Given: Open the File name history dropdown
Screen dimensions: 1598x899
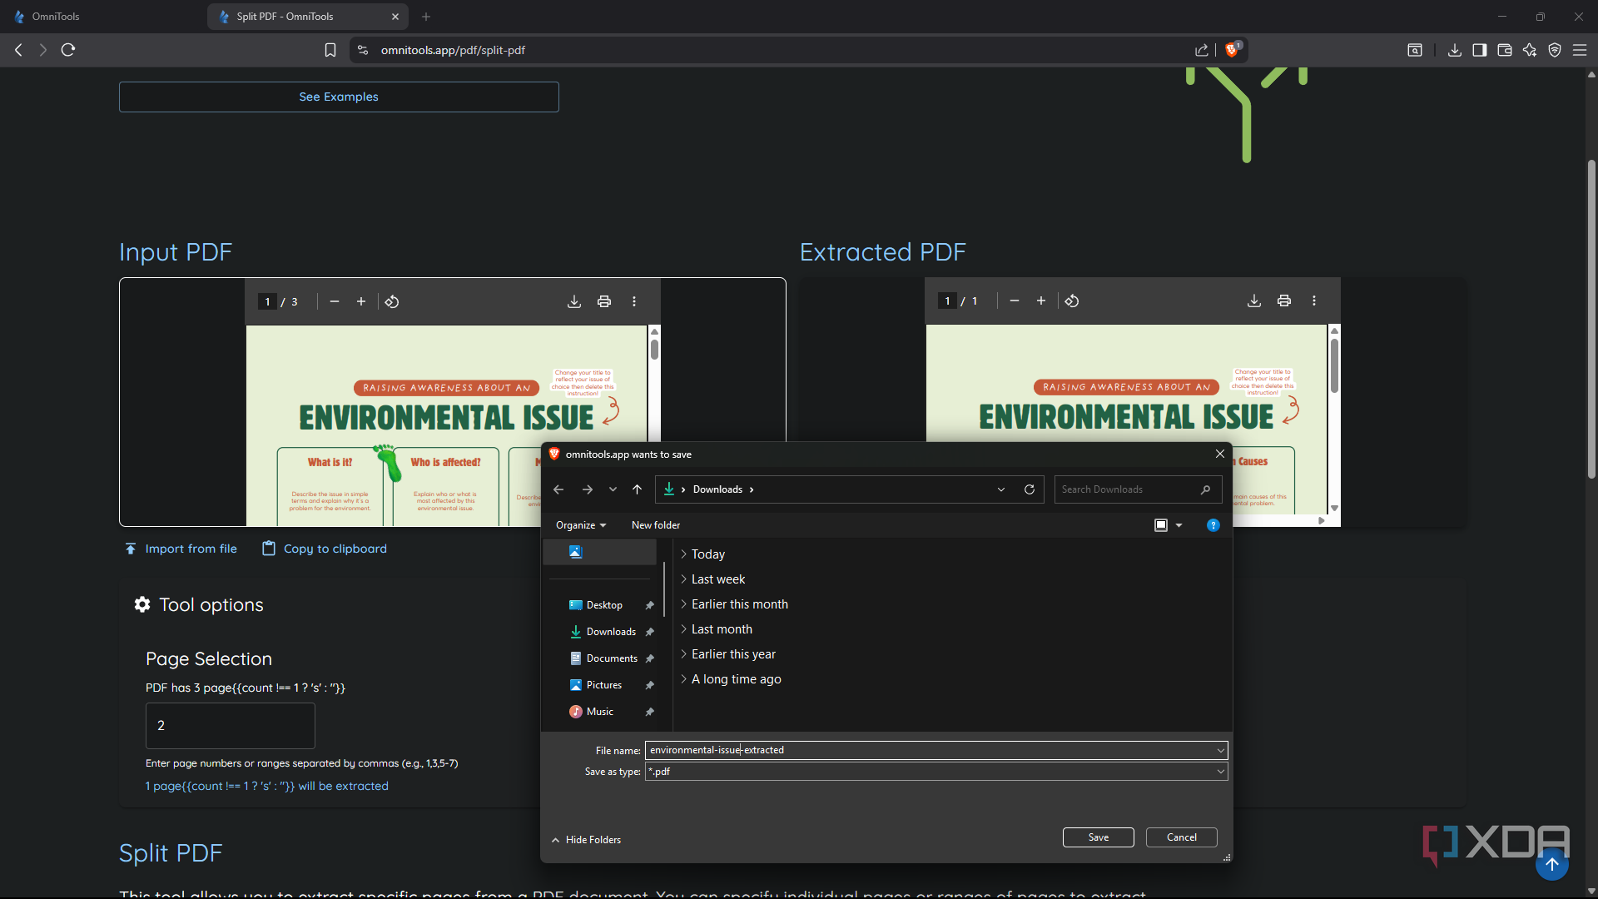Looking at the screenshot, I should coord(1220,750).
